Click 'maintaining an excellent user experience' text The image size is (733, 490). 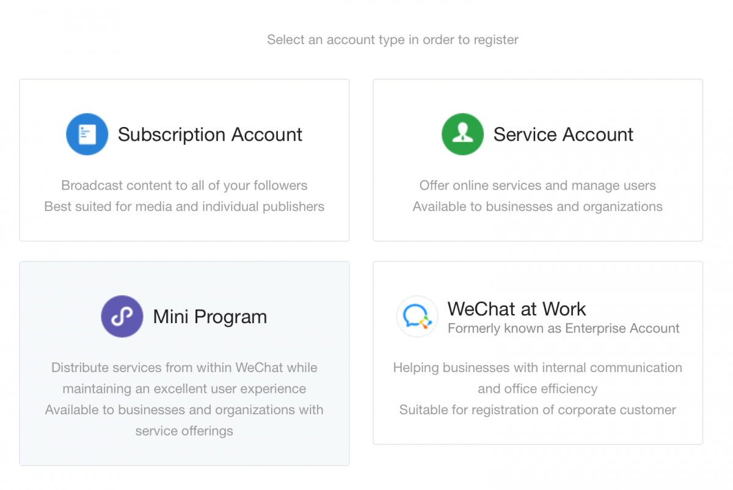(x=184, y=389)
